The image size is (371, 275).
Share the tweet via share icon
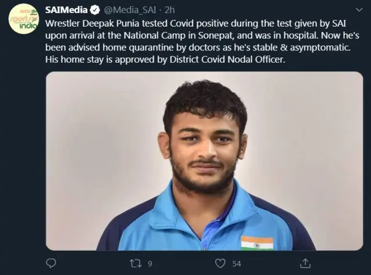pyautogui.click(x=305, y=263)
